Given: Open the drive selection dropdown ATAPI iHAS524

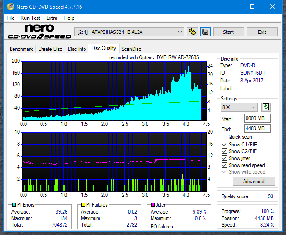Looking at the screenshot, I should click(x=129, y=32).
